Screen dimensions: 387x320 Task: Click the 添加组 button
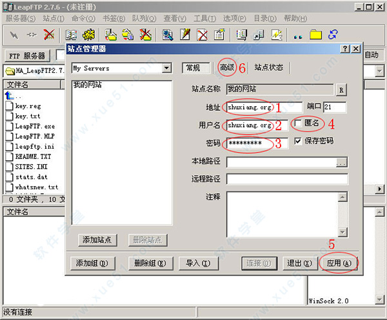[x=92, y=263]
